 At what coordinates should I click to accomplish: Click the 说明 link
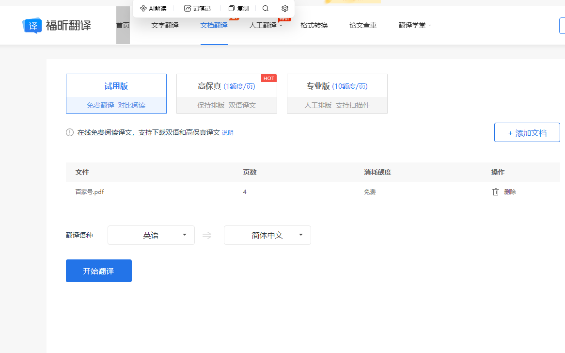pyautogui.click(x=227, y=133)
